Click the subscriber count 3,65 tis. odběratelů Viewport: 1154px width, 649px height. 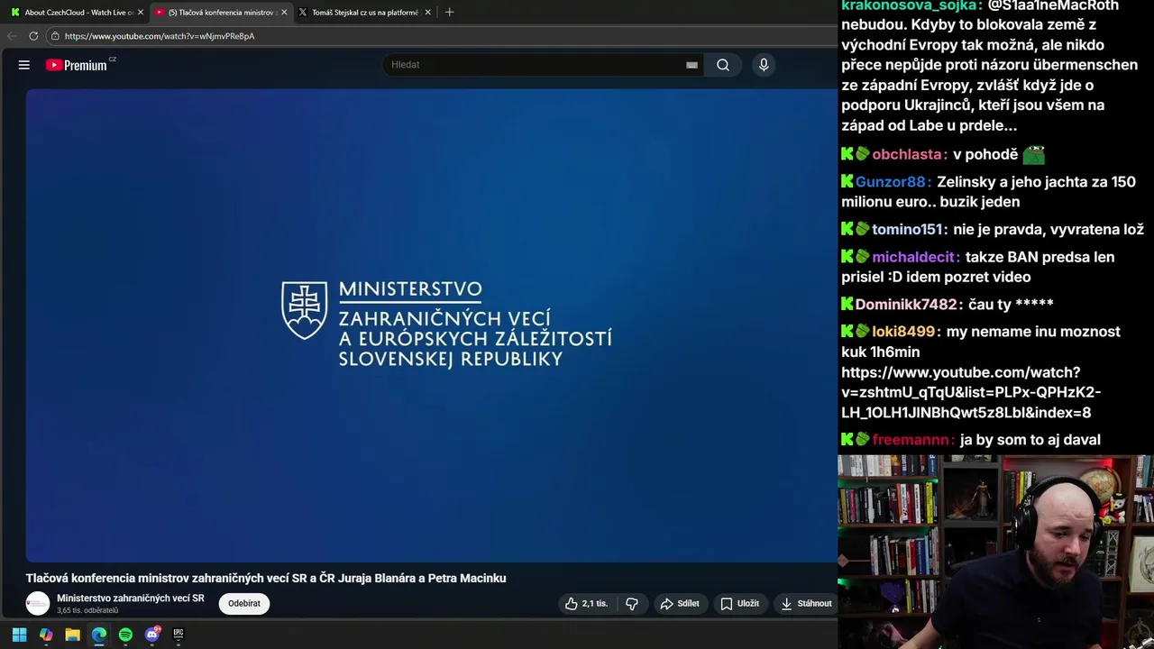[x=87, y=611]
